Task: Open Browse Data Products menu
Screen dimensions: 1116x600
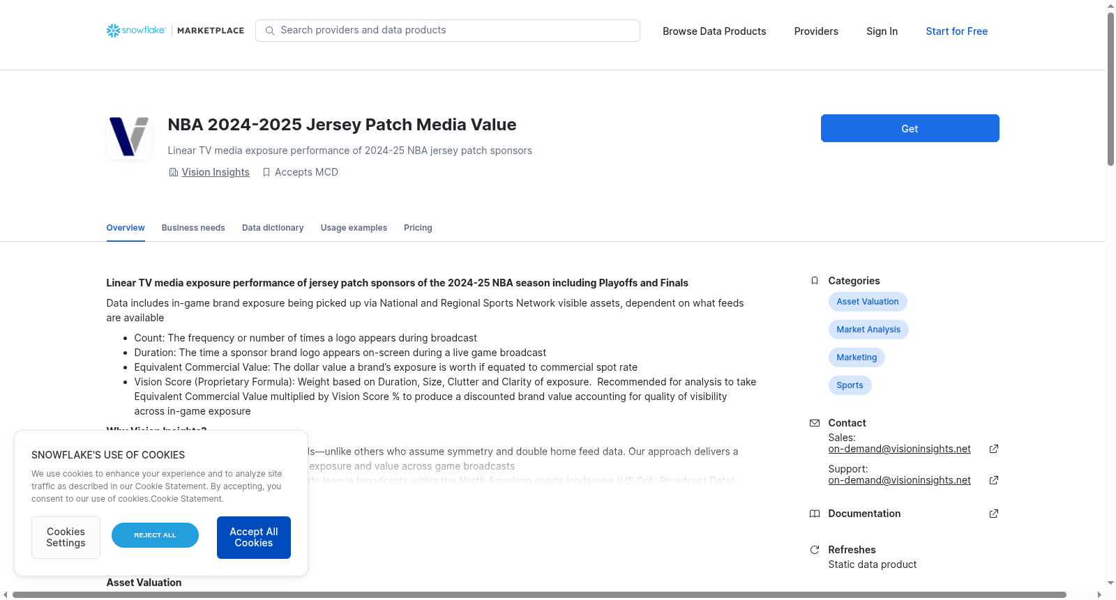Action: 714,31
